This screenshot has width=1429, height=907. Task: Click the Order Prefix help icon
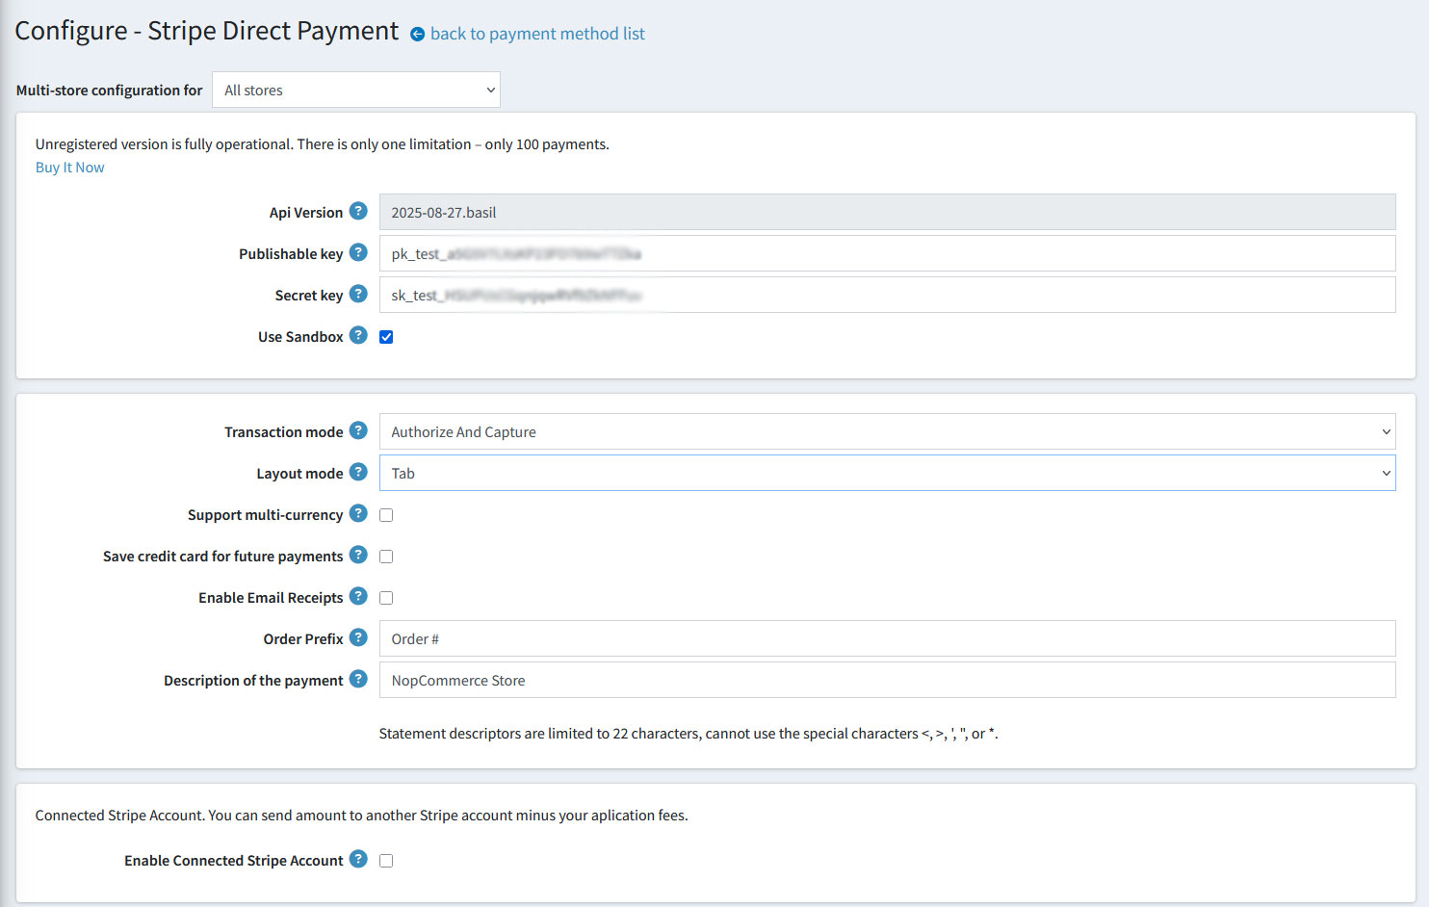coord(358,637)
